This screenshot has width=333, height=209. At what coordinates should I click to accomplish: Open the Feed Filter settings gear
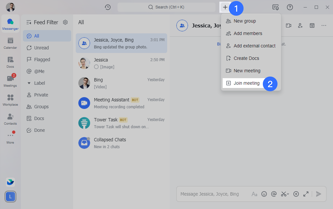point(65,22)
